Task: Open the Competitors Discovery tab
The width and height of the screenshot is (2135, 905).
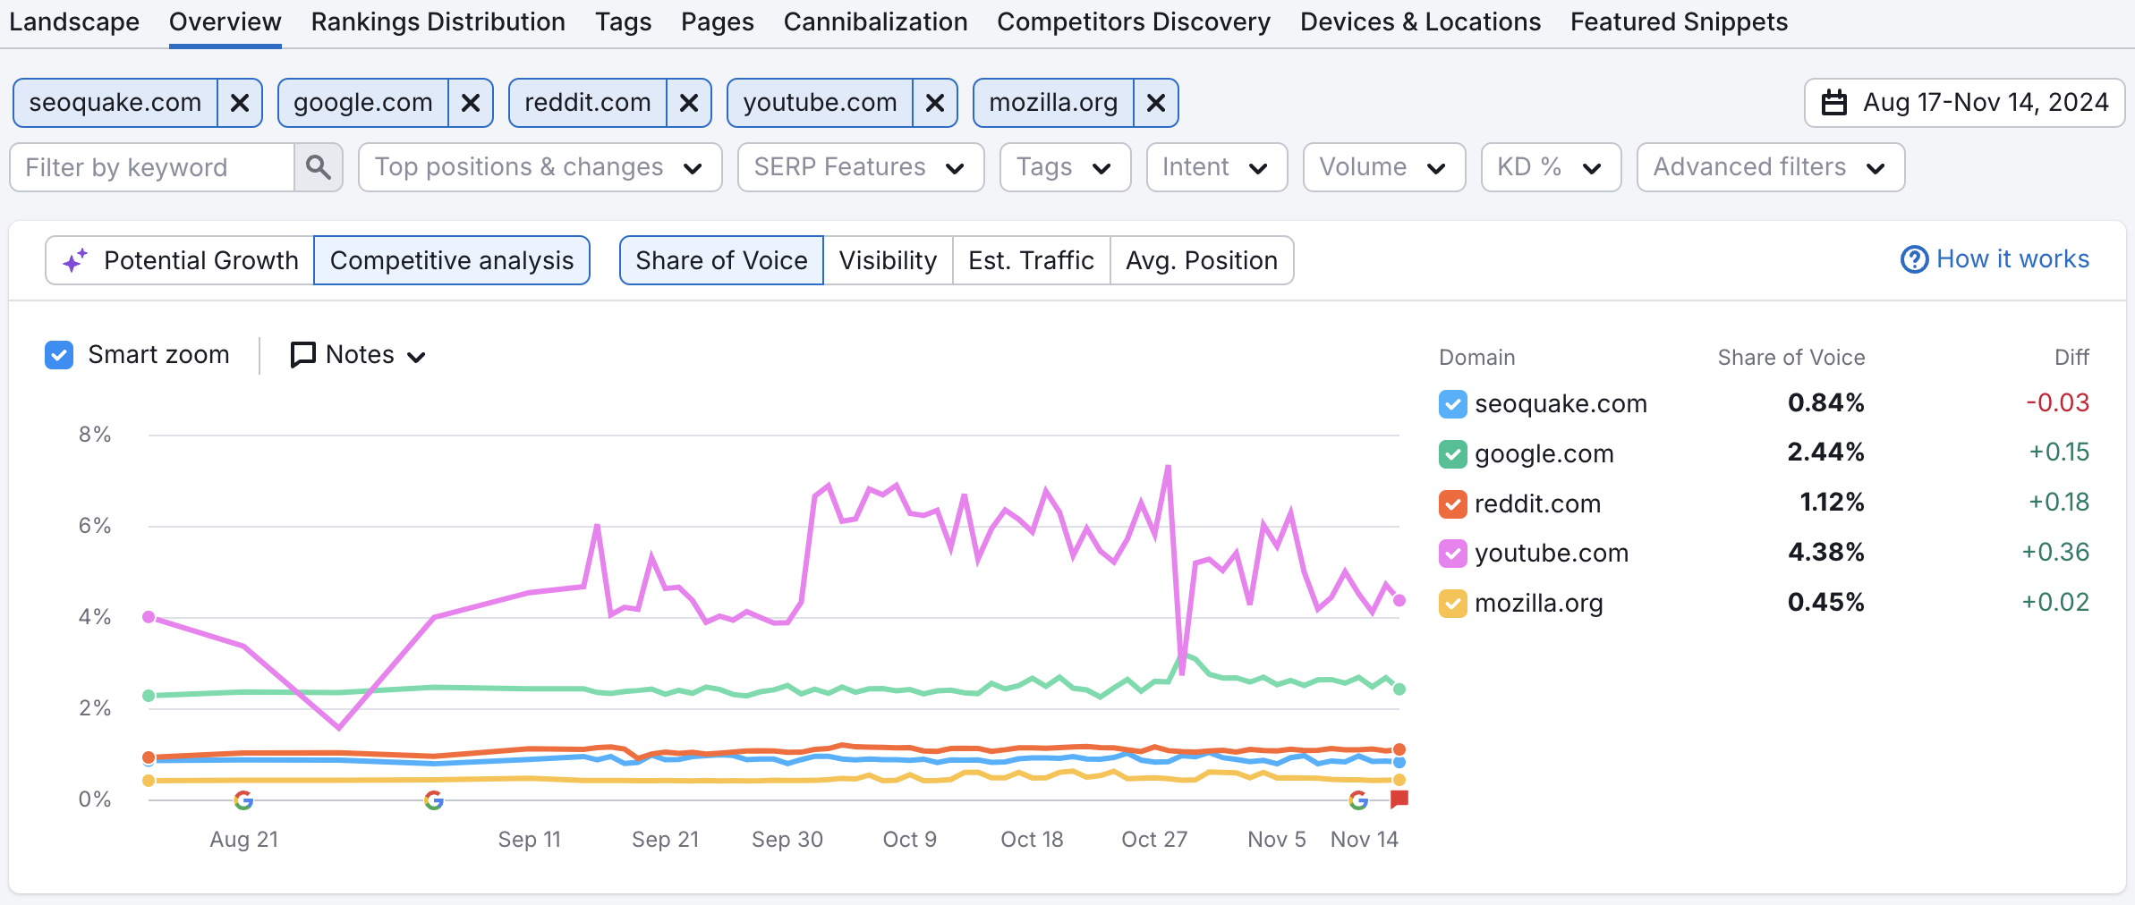Action: click(x=1134, y=22)
